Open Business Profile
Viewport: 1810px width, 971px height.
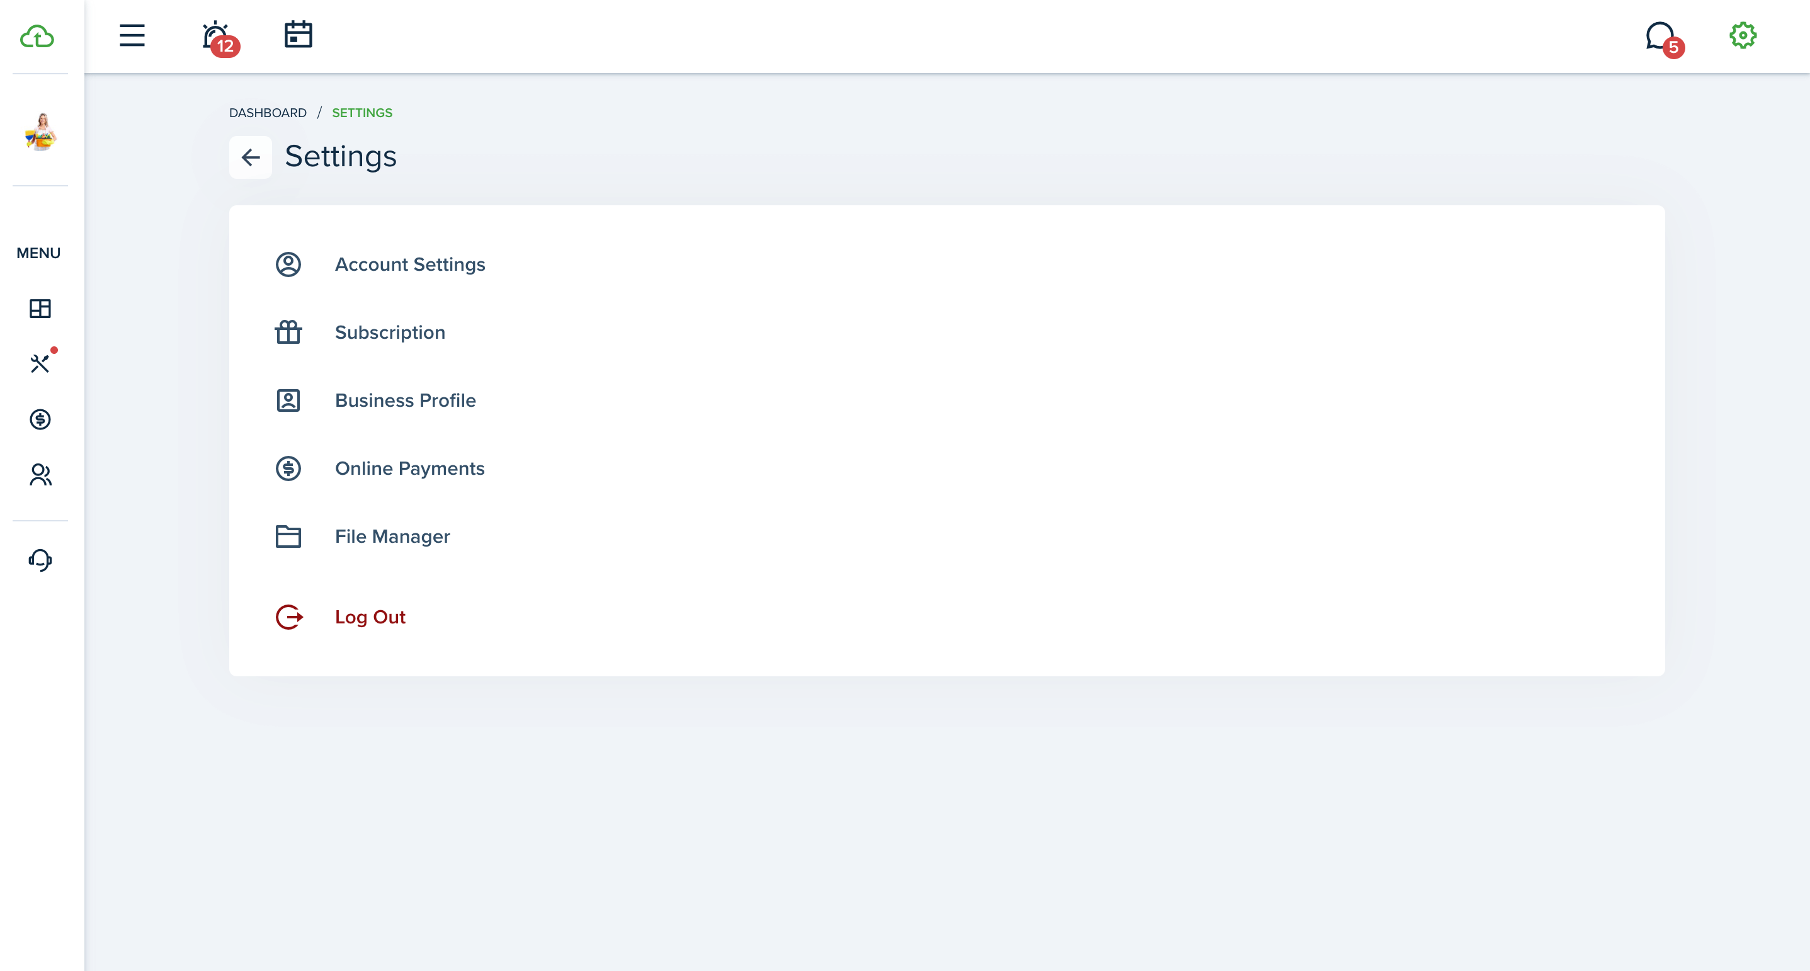(406, 400)
